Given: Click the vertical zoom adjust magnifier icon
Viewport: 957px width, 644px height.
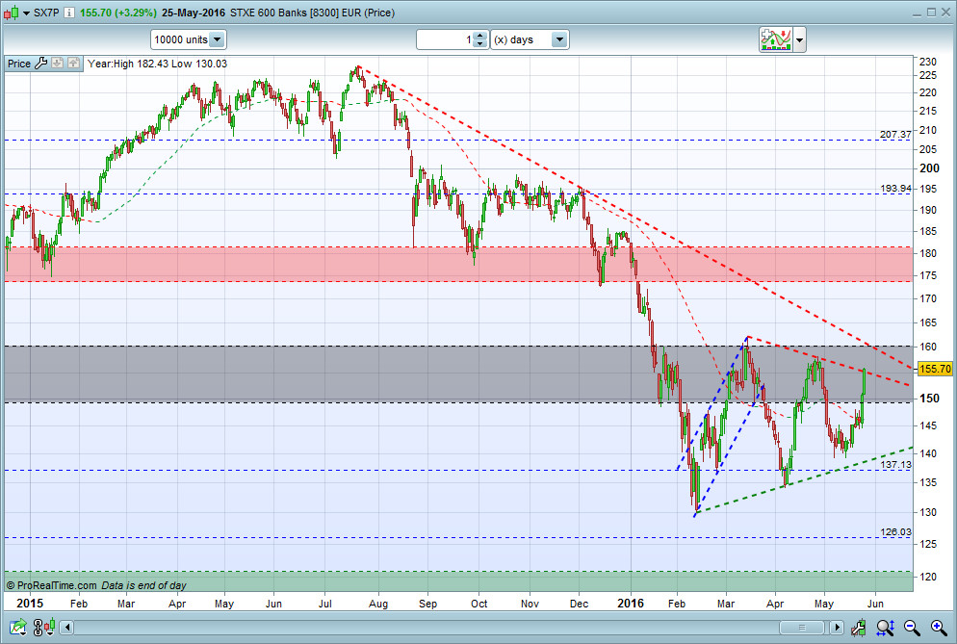Looking at the screenshot, I should [x=886, y=627].
